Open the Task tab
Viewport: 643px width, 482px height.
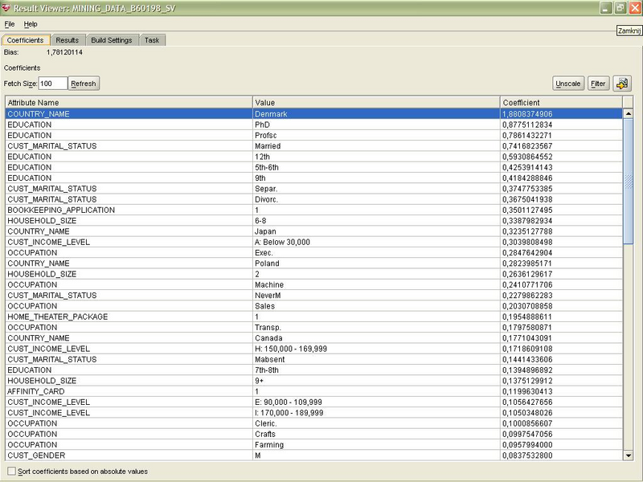(x=152, y=40)
